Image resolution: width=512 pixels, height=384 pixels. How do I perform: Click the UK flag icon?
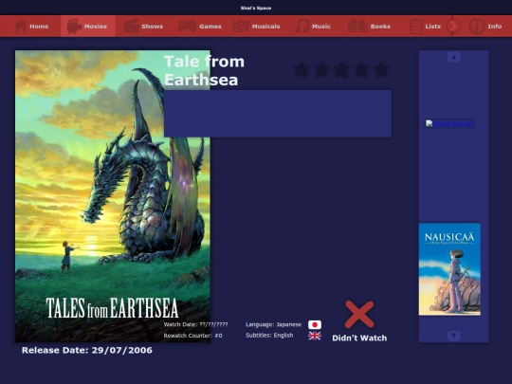tap(315, 336)
